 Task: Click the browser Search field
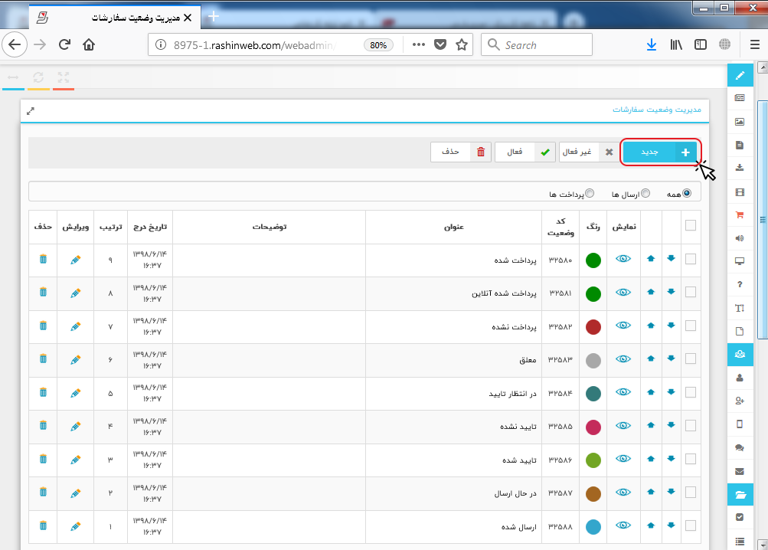(537, 44)
